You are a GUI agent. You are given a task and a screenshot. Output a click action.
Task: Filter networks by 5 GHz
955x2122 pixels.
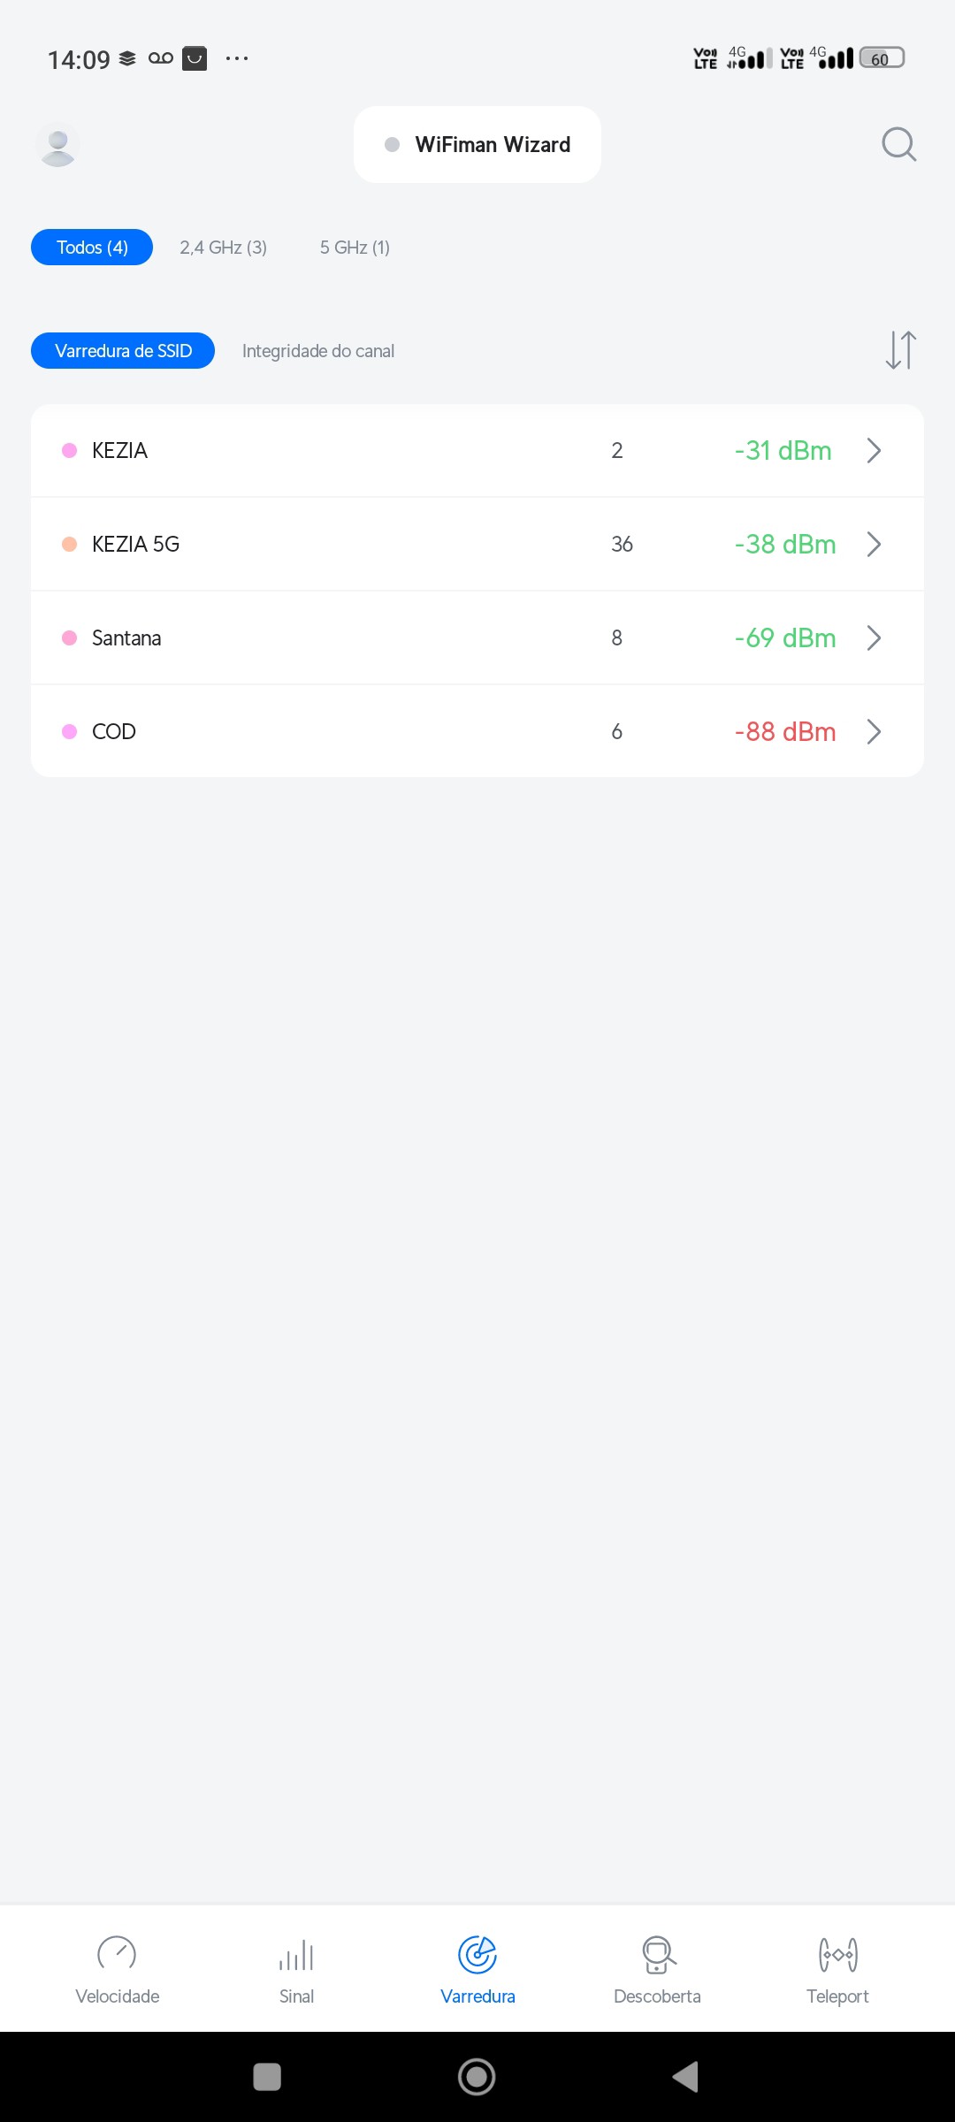point(355,248)
